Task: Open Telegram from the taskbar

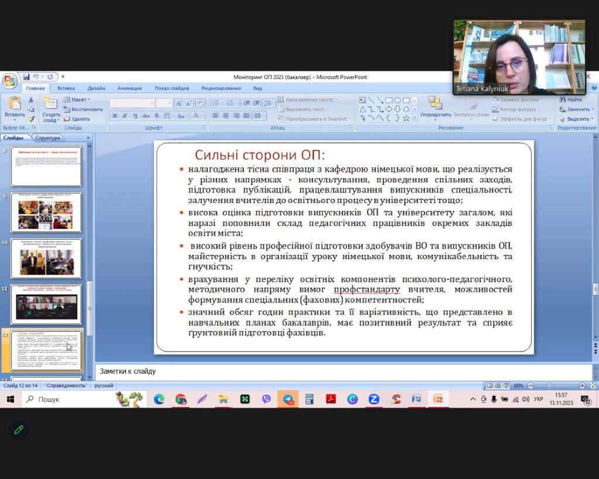Action: pos(287,399)
